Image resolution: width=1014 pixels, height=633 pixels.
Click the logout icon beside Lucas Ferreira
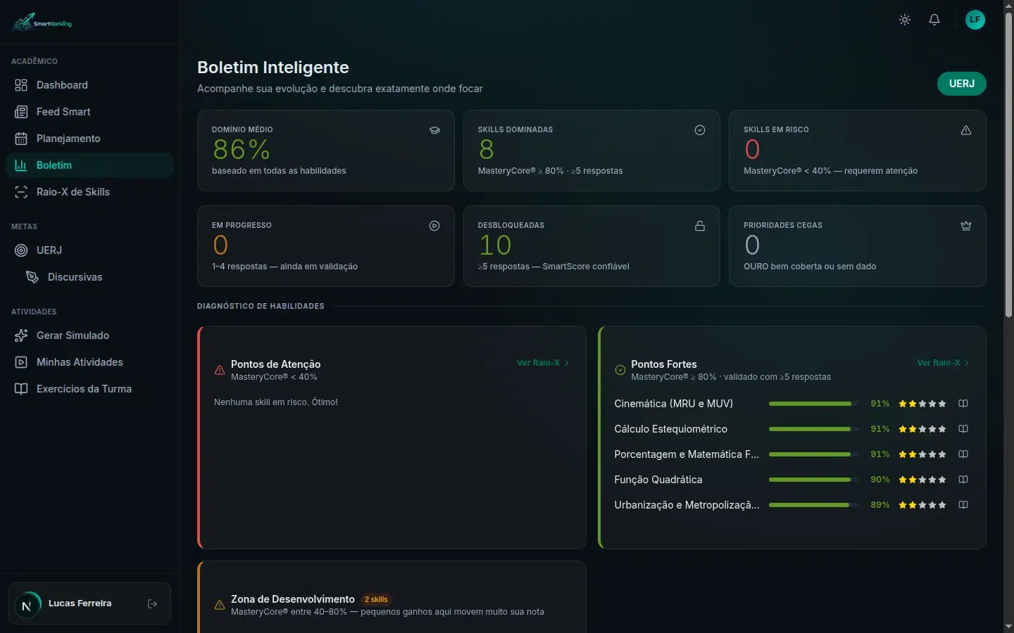152,603
